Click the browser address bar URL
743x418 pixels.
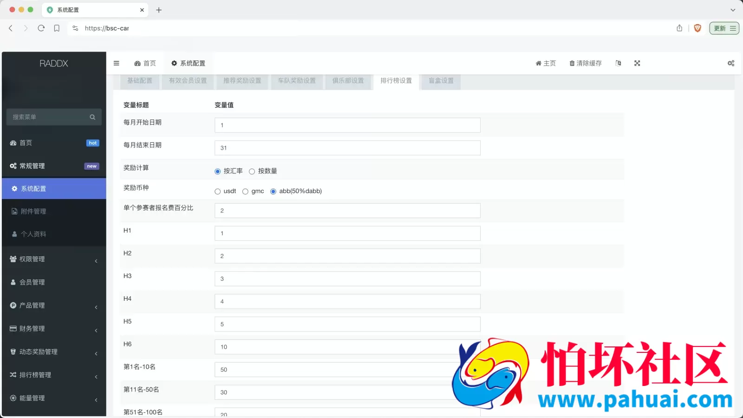[x=107, y=28]
